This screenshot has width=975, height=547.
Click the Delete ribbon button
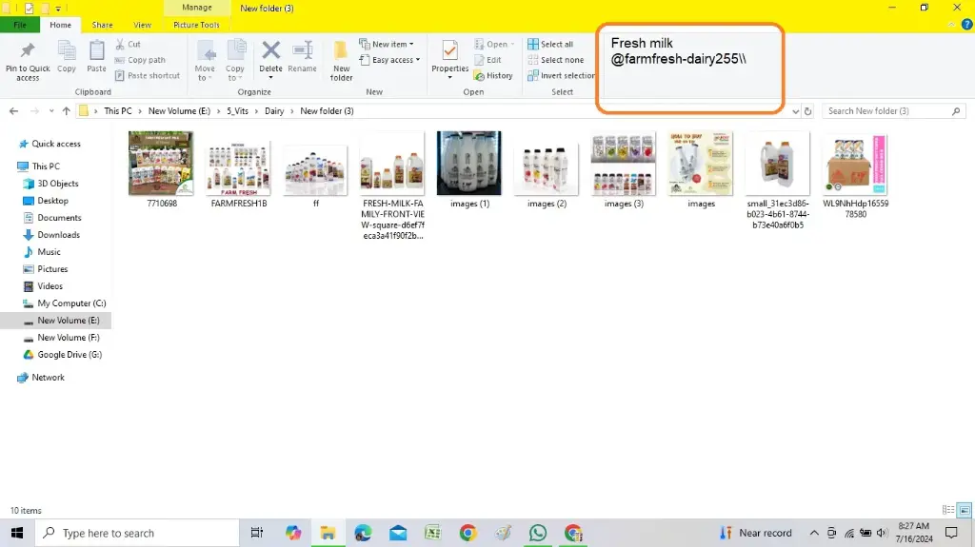click(270, 61)
